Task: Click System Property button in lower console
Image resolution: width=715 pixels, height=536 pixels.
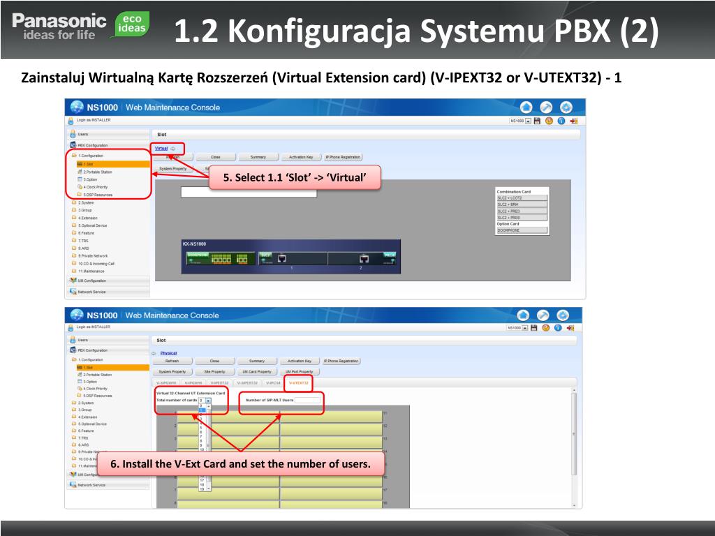Action: pos(172,371)
